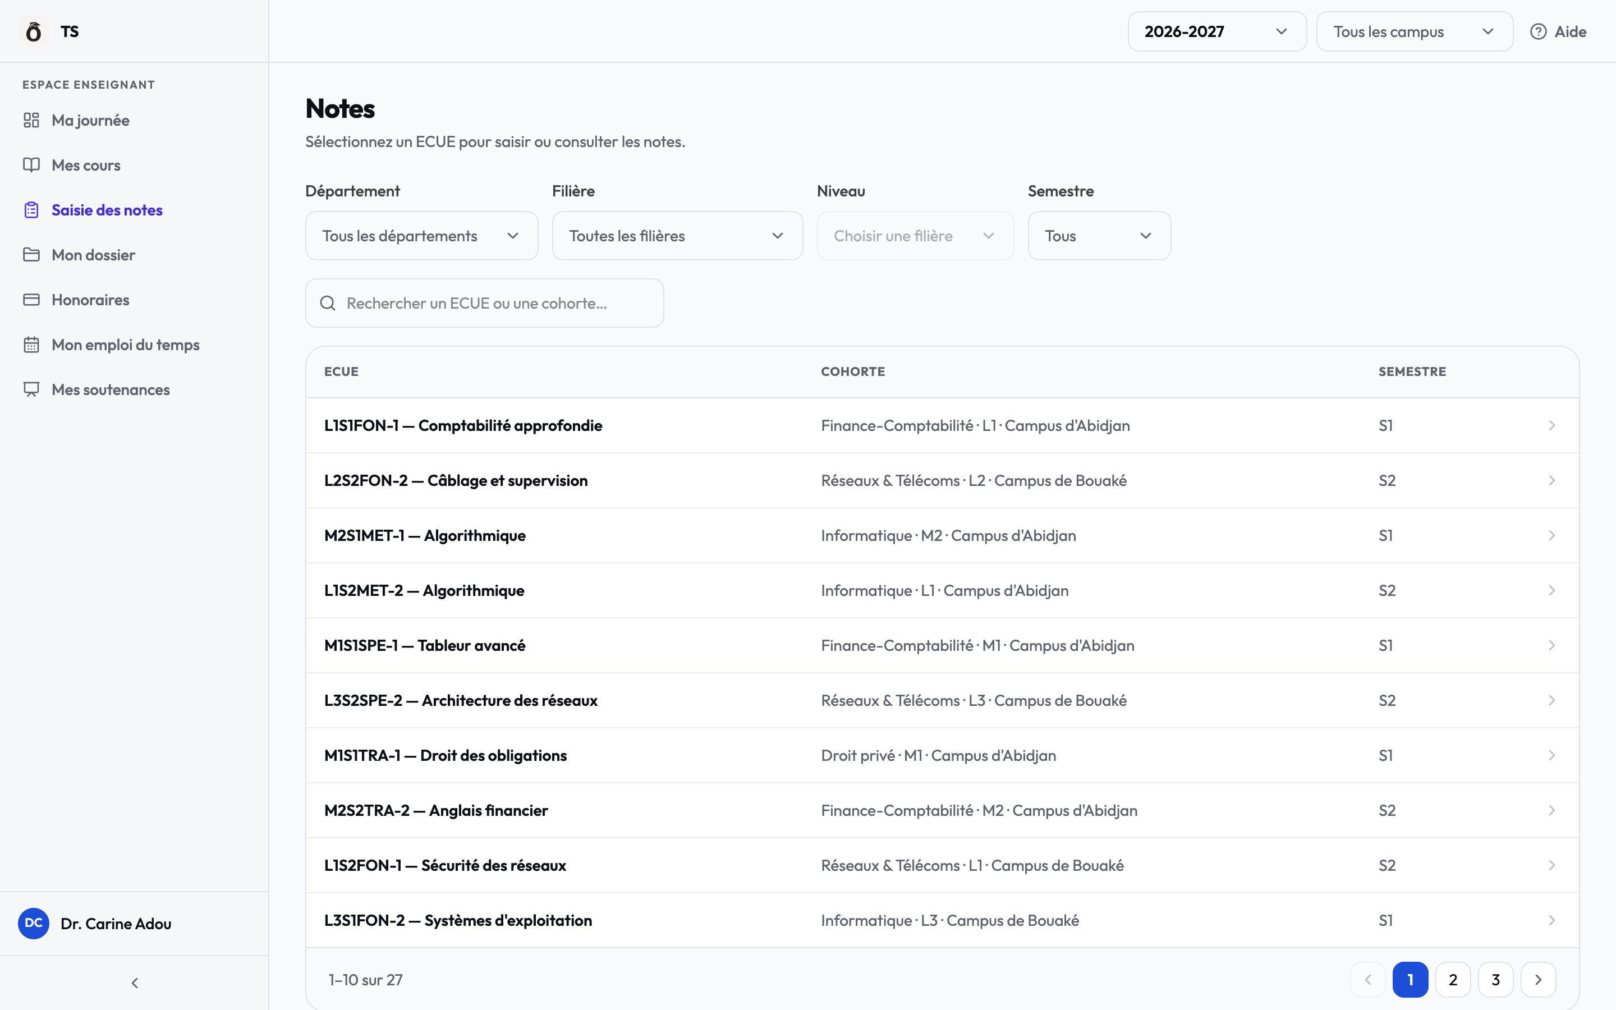The image size is (1616, 1010).
Task: Click the current page 1 button
Action: 1410,980
